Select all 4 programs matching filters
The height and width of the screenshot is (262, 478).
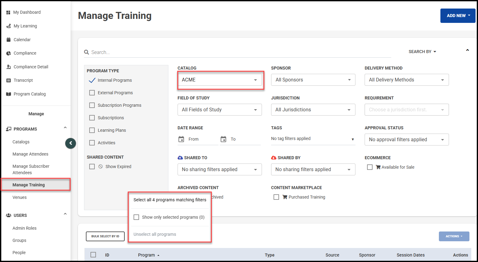[x=170, y=200]
